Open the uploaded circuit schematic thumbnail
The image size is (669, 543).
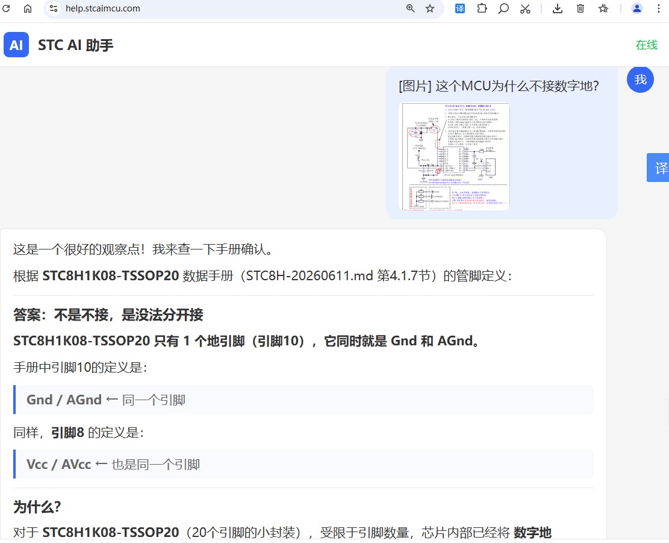[454, 156]
